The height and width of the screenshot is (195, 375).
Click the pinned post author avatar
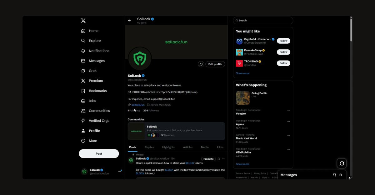point(131,160)
